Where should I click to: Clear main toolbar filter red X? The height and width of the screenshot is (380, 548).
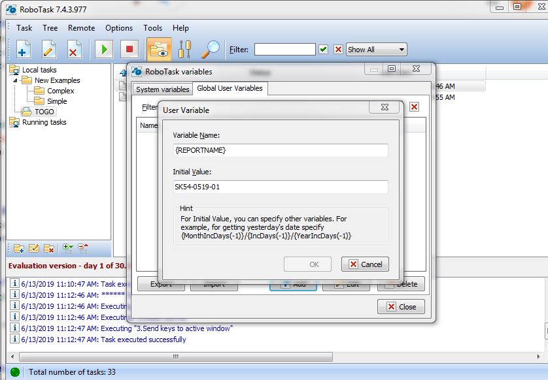[x=338, y=49]
